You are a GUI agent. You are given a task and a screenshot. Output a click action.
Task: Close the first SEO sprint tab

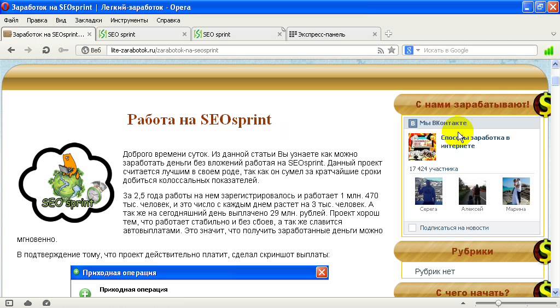click(x=184, y=34)
